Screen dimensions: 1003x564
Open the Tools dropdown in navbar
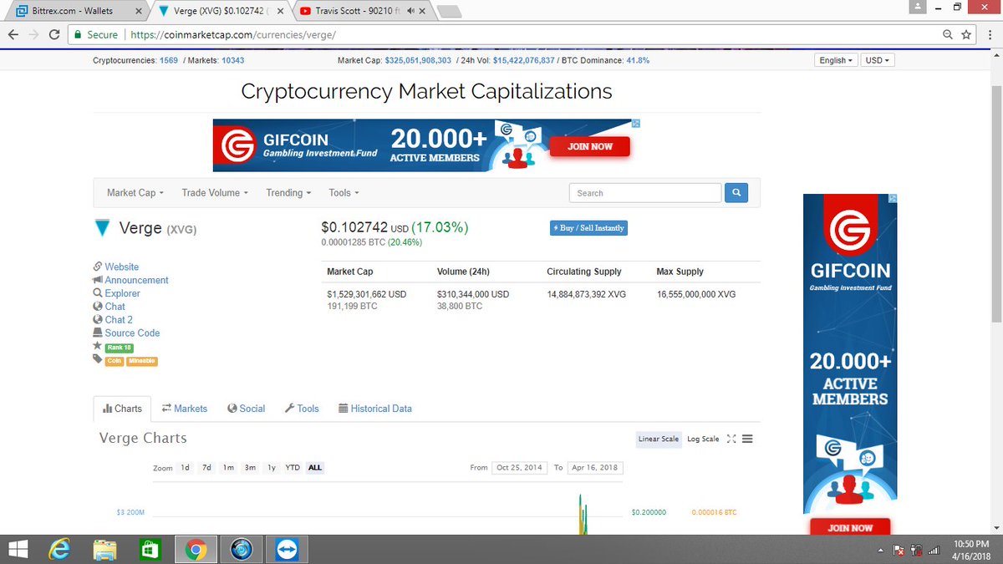pyautogui.click(x=344, y=193)
